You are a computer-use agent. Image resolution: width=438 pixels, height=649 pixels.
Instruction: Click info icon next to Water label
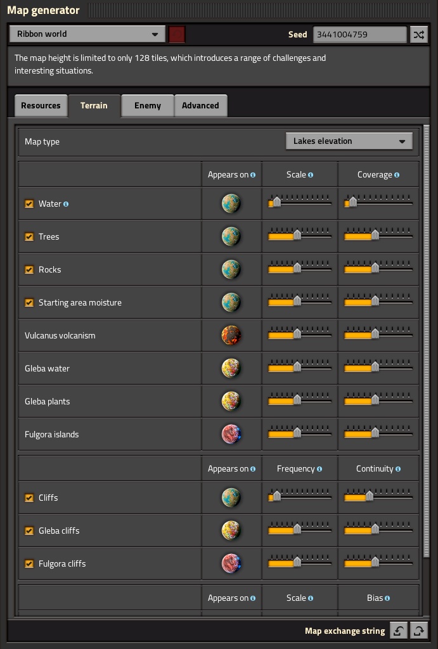[x=66, y=204]
